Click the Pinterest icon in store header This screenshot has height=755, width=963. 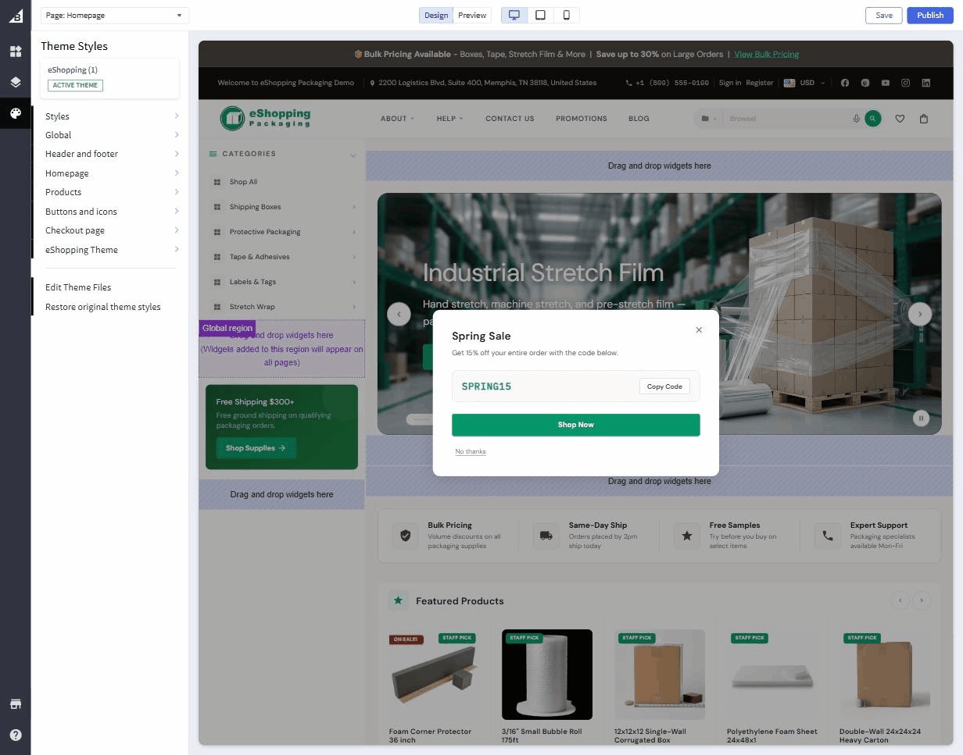865,83
